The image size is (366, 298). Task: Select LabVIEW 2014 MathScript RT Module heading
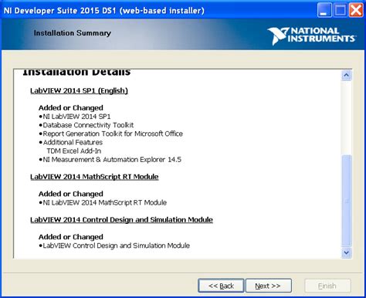(x=94, y=177)
